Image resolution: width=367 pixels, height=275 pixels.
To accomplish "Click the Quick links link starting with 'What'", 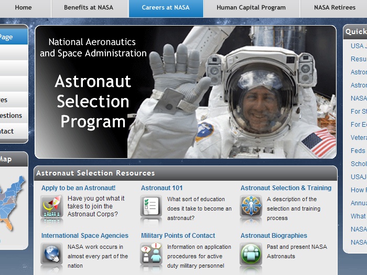I will pyautogui.click(x=358, y=216).
